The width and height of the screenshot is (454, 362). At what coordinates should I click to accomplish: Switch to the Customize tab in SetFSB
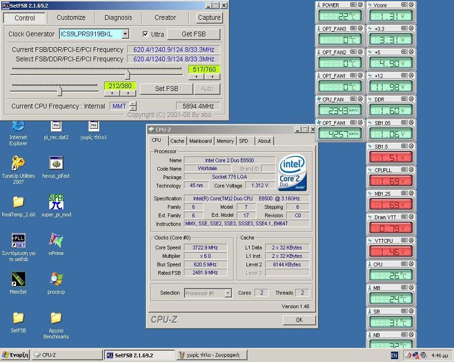click(x=71, y=18)
